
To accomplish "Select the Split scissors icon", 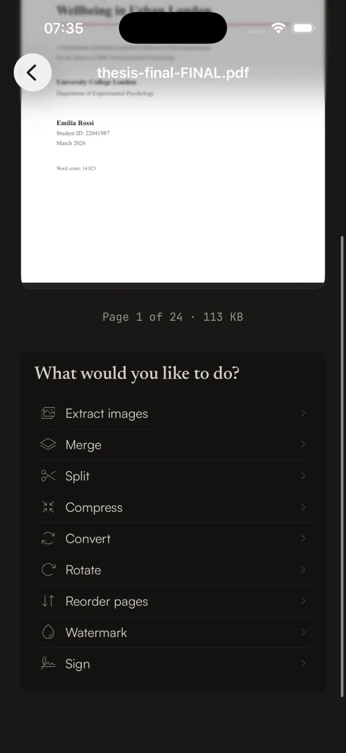I will [48, 475].
